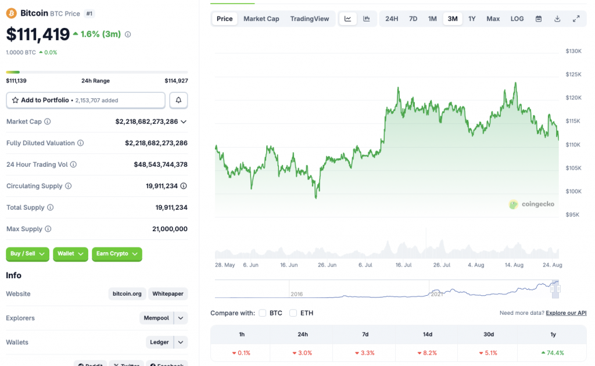
Task: Switch to line chart view icon
Action: click(347, 19)
